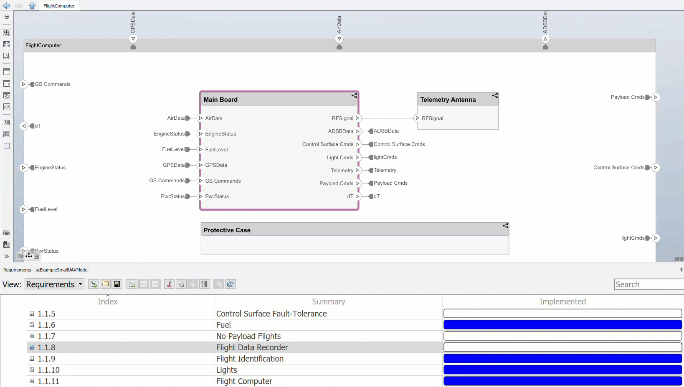Select the Text annotation tool
Image resolution: width=684 pixels, height=387 pixels.
tap(7, 122)
